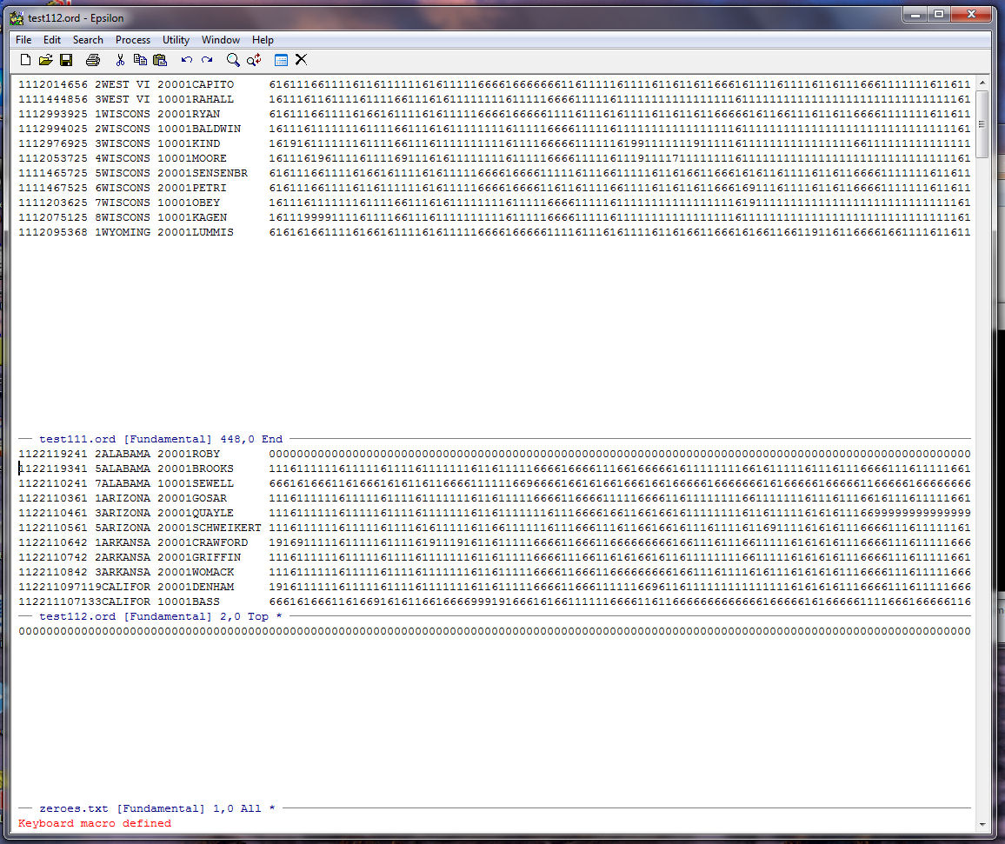Click the New file toolbar icon
This screenshot has height=844, width=1005.
[25, 60]
